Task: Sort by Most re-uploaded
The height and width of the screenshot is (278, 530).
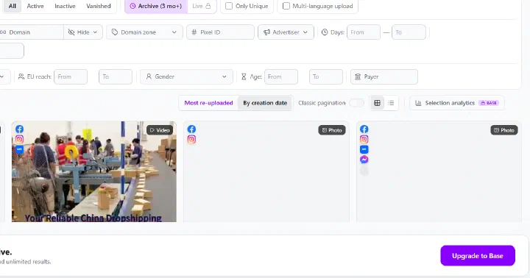Action: [x=208, y=103]
